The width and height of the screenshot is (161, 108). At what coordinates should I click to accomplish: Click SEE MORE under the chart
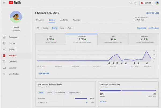coord(44,73)
